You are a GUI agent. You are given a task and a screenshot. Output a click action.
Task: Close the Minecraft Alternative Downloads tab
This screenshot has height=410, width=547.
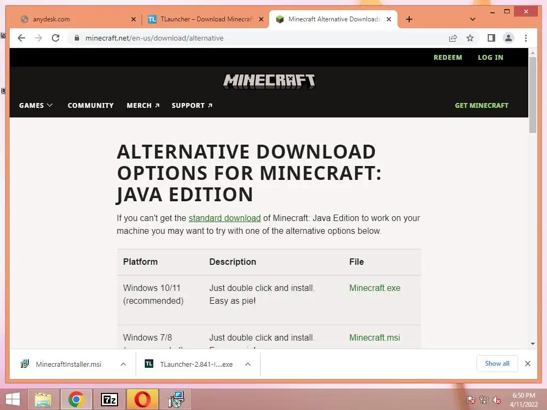[389, 20]
